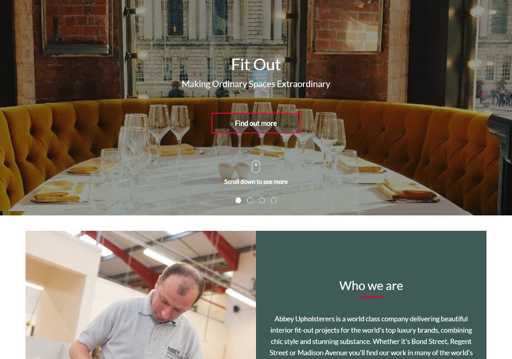
Task: Click the mouse scroll indicator icon
Action: tap(255, 166)
